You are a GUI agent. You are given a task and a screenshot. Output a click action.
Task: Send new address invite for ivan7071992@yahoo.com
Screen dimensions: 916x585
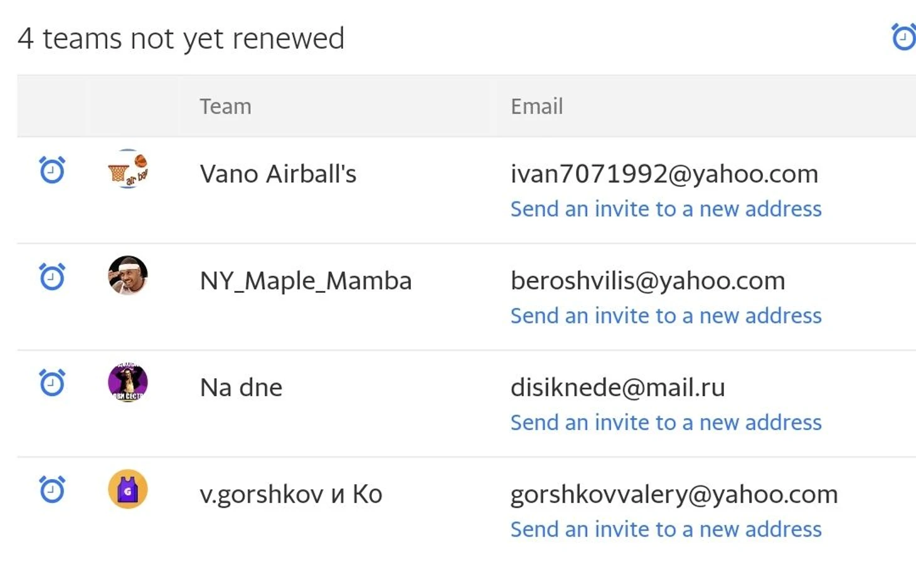tap(666, 209)
